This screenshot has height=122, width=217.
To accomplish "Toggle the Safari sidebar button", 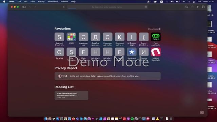I will coord(24,7).
